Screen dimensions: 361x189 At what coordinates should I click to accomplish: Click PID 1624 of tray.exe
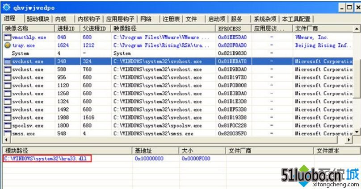[x=63, y=45]
